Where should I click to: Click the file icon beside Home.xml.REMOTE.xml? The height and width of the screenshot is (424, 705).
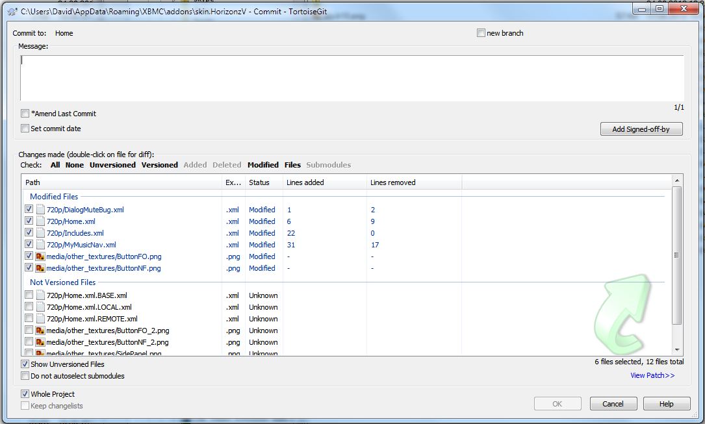[40, 318]
